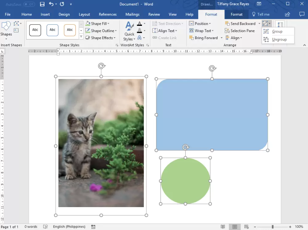This screenshot has height=230, width=308.
Task: Expand the Shape Styles gallery More arrow
Action: tap(81, 37)
